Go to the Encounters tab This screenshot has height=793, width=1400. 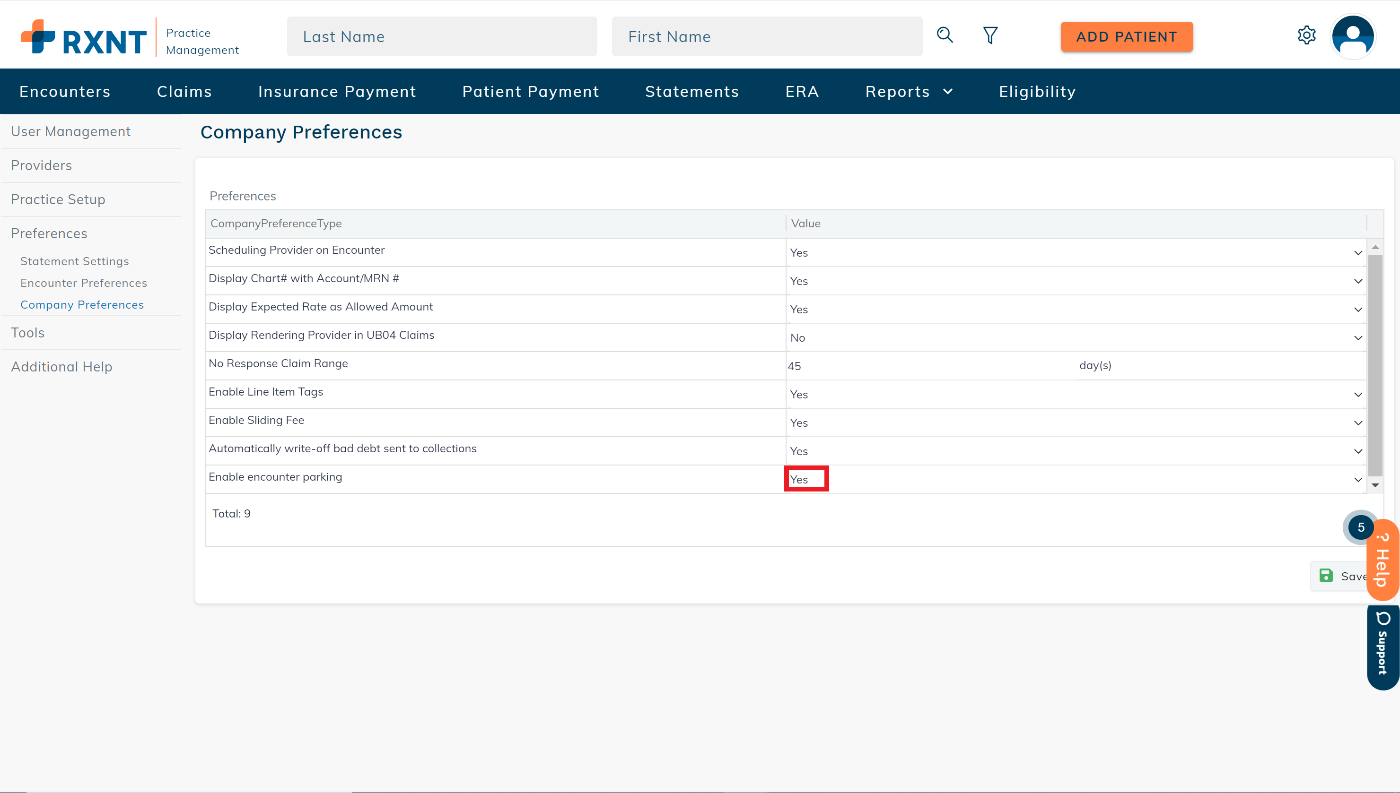coord(65,92)
